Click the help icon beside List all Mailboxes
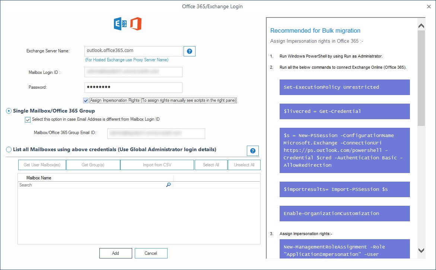Viewport: 436px width, 270px height. (x=252, y=151)
